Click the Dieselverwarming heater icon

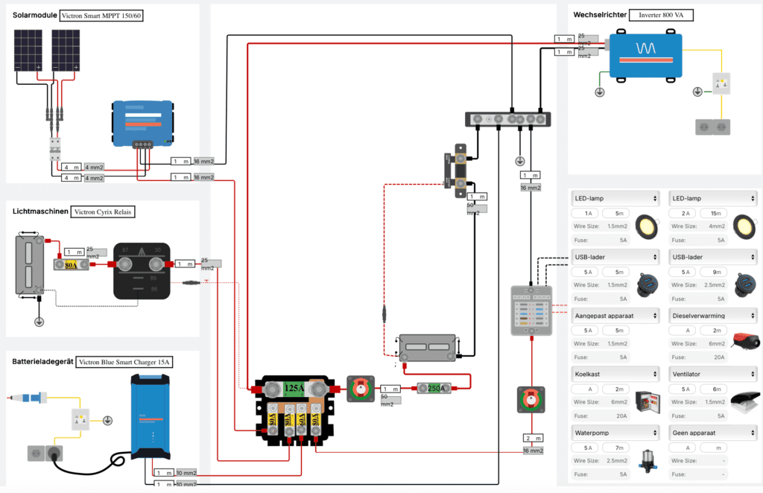pyautogui.click(x=744, y=343)
